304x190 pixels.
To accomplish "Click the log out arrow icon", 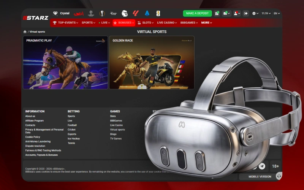I will tap(245, 13).
